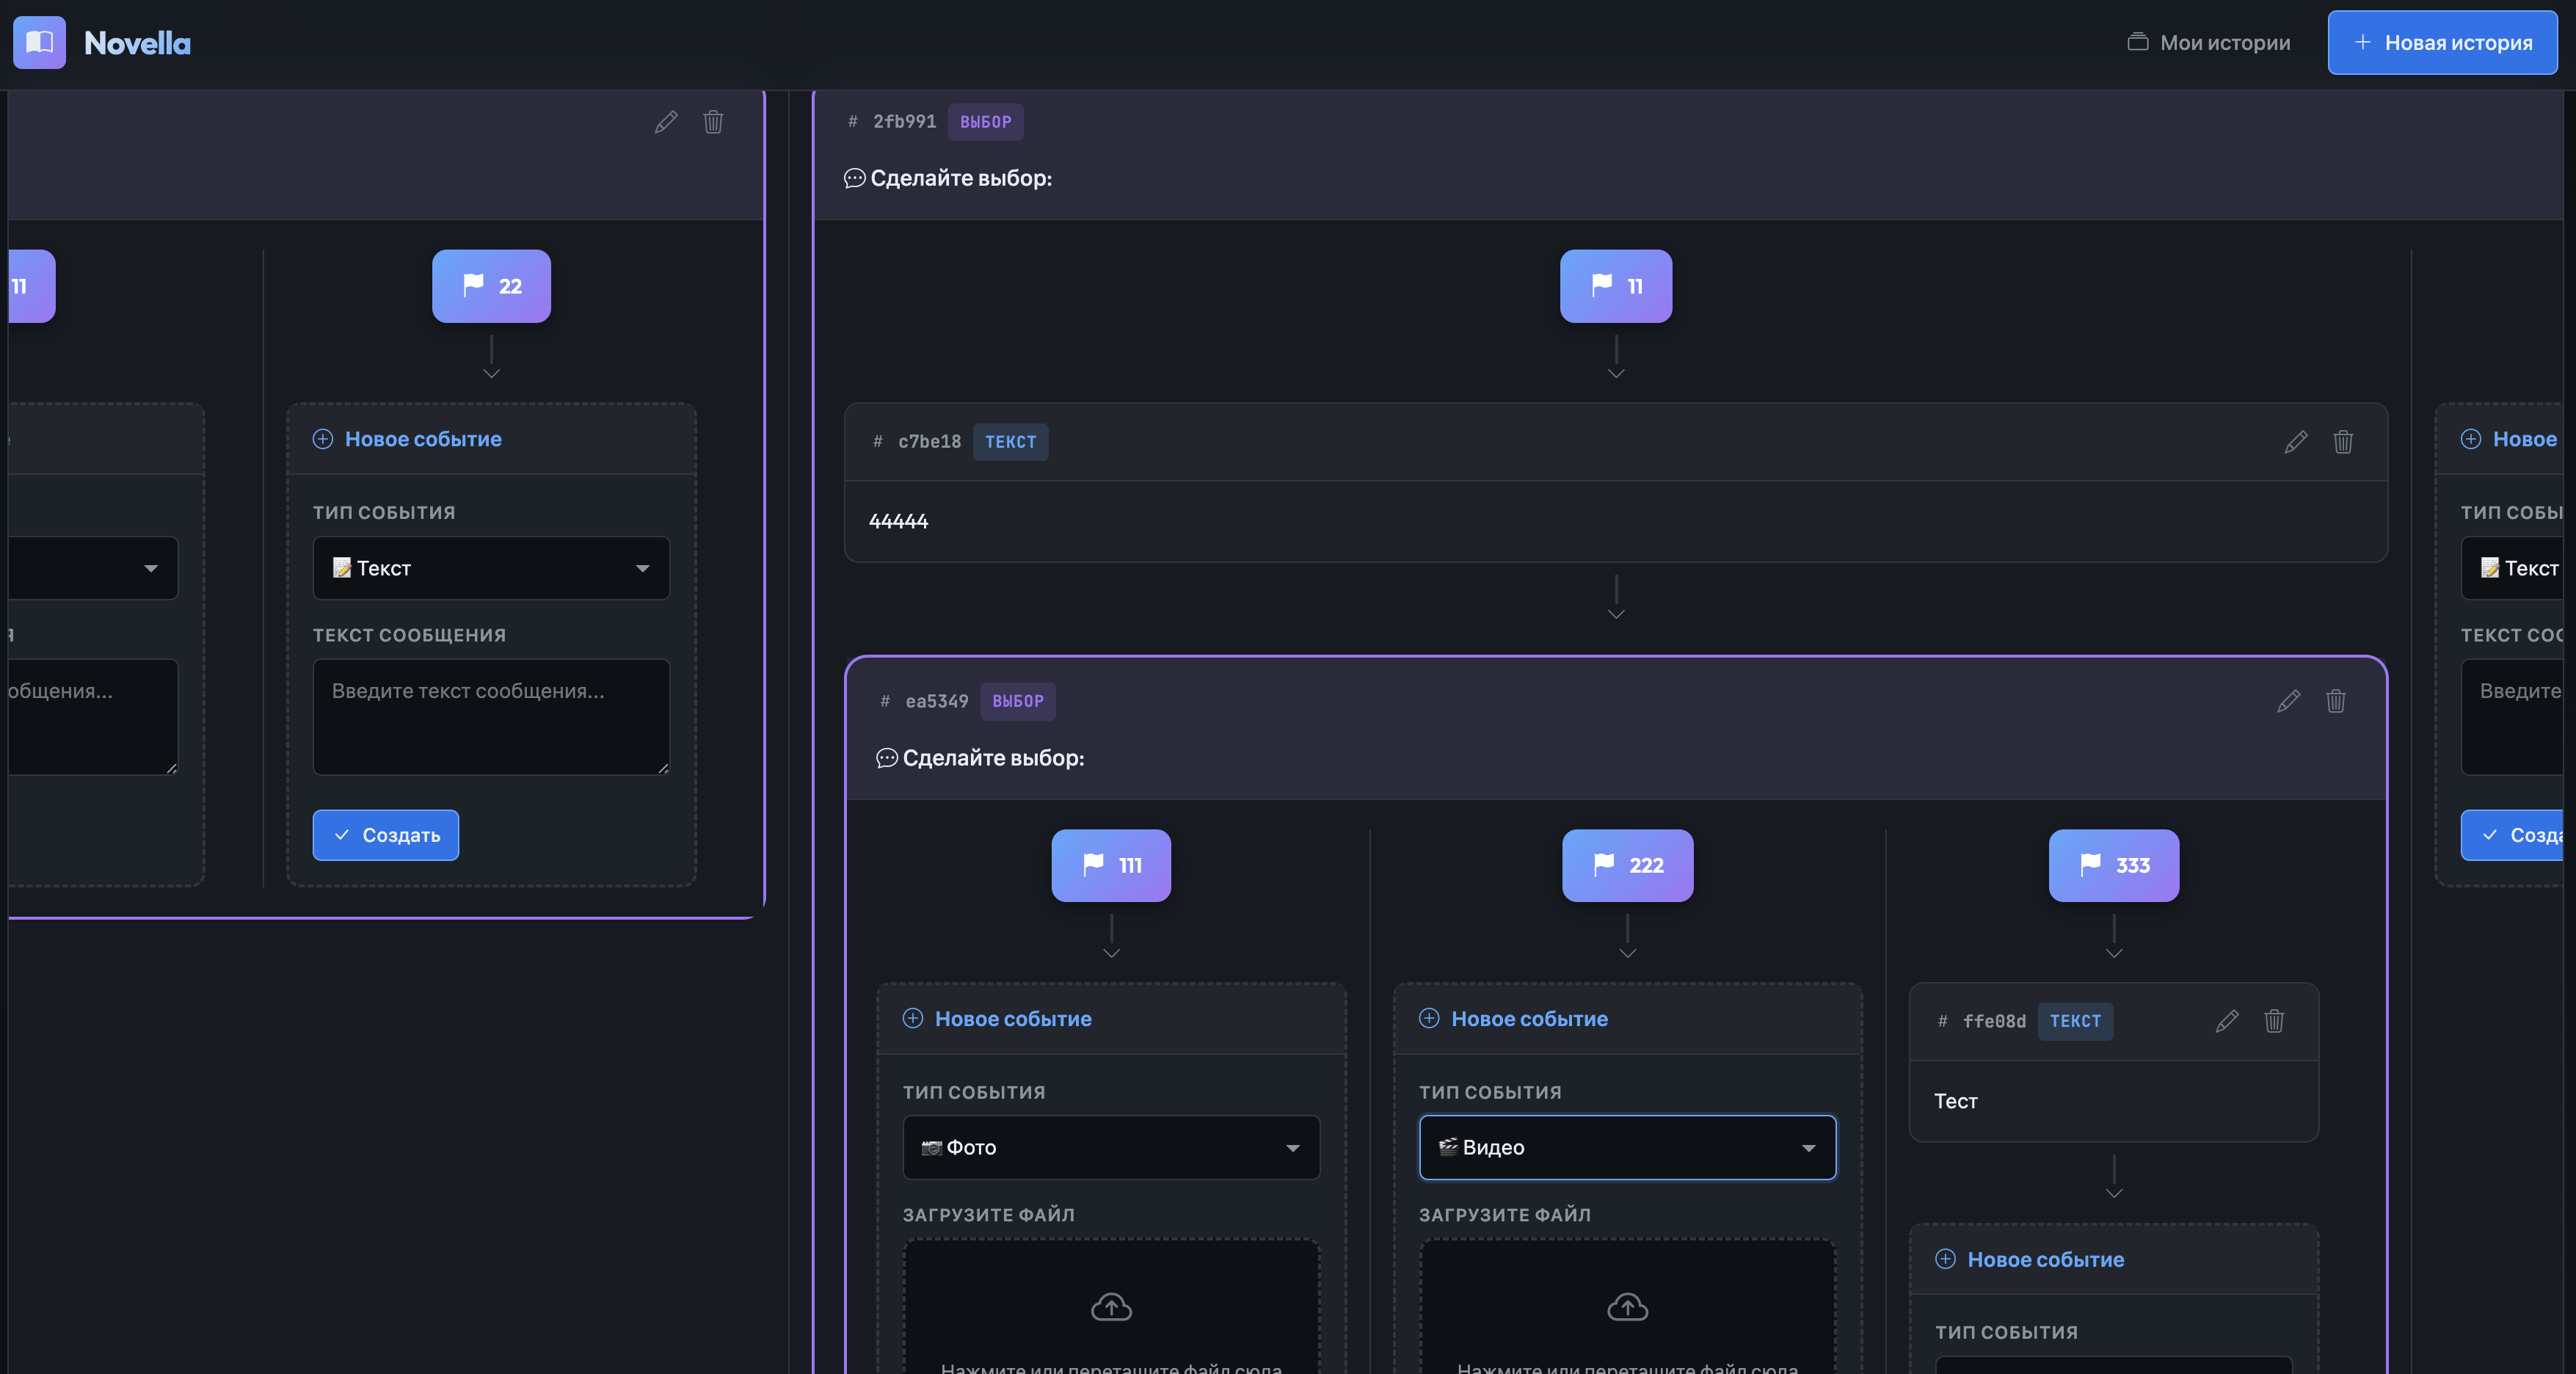
Task: Select the 333 choice option badge
Action: pyautogui.click(x=2113, y=865)
